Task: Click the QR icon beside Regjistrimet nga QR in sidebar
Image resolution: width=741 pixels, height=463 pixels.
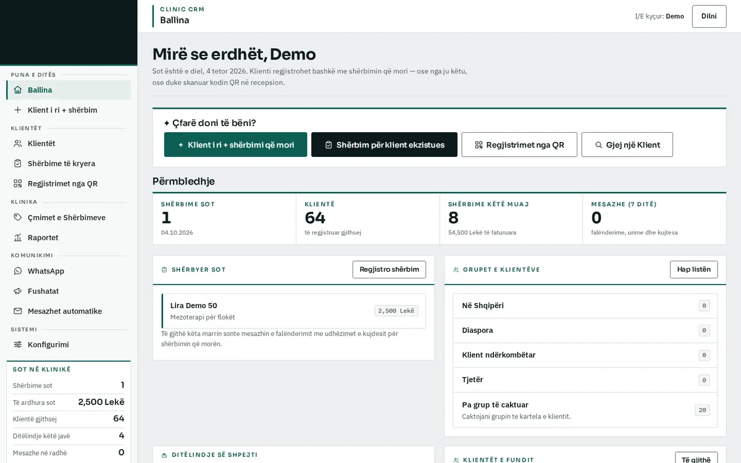Action: pos(17,183)
